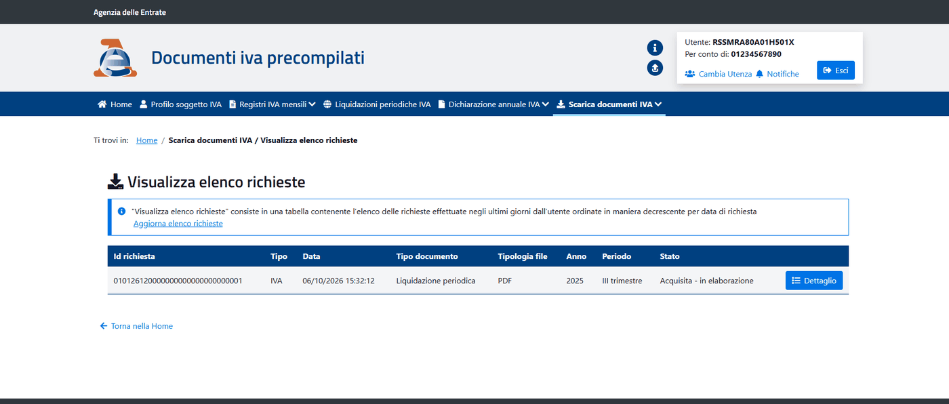Open the Notifiche link
The height and width of the screenshot is (404, 949).
[783, 74]
